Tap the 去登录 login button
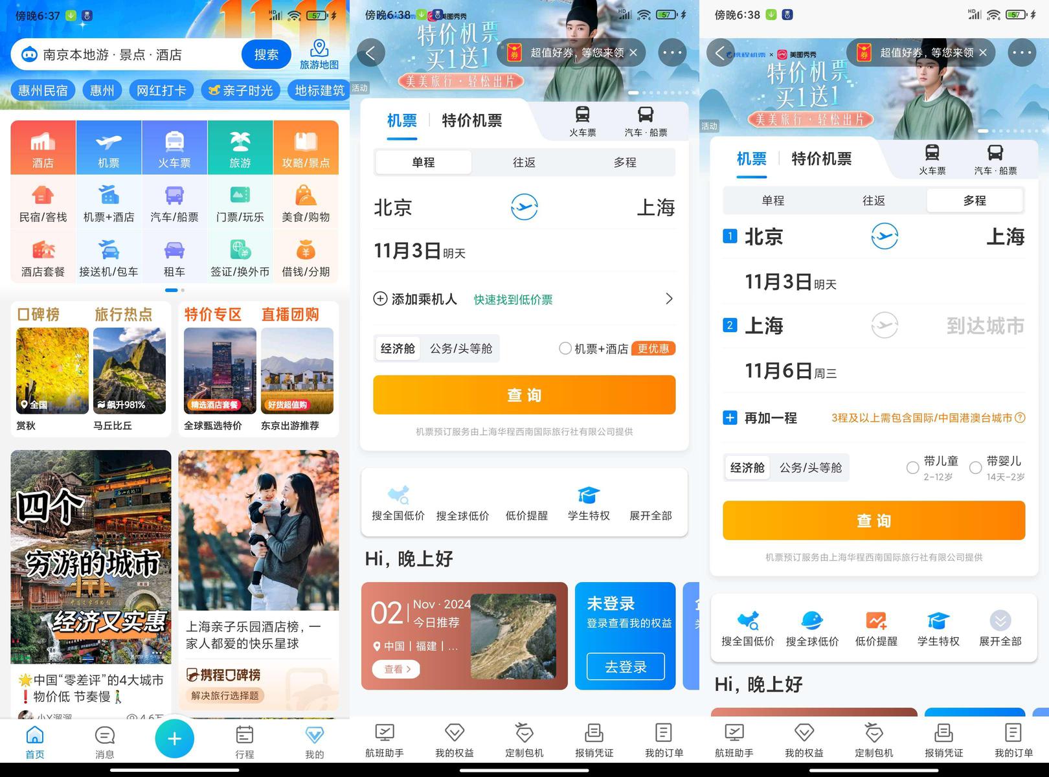 pyautogui.click(x=626, y=666)
